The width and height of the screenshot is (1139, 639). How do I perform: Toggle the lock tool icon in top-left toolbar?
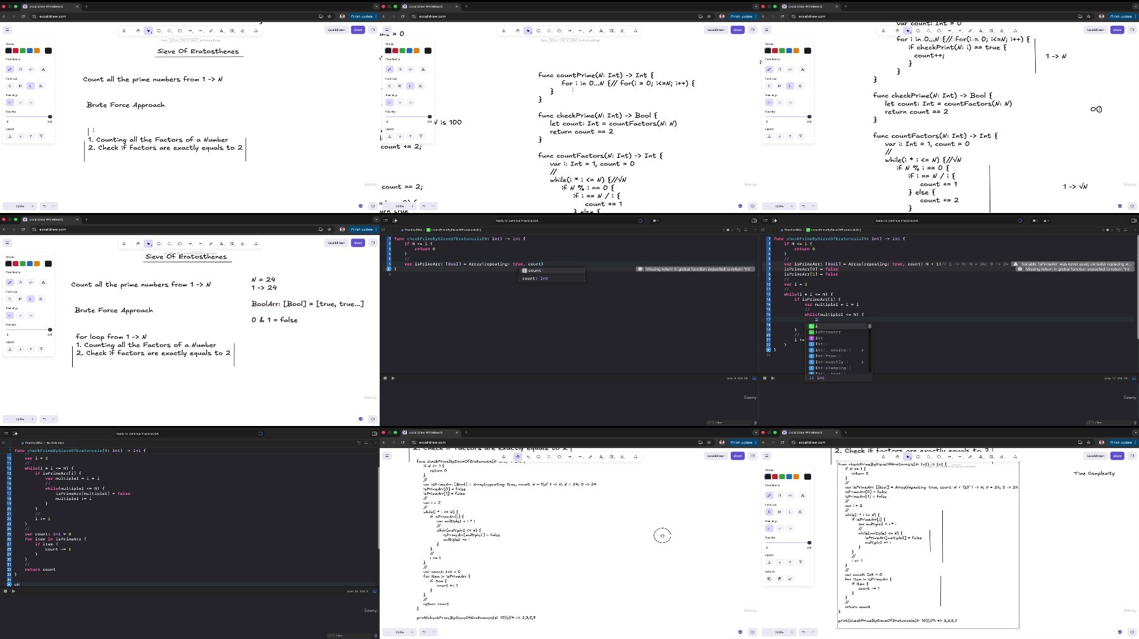click(x=124, y=30)
